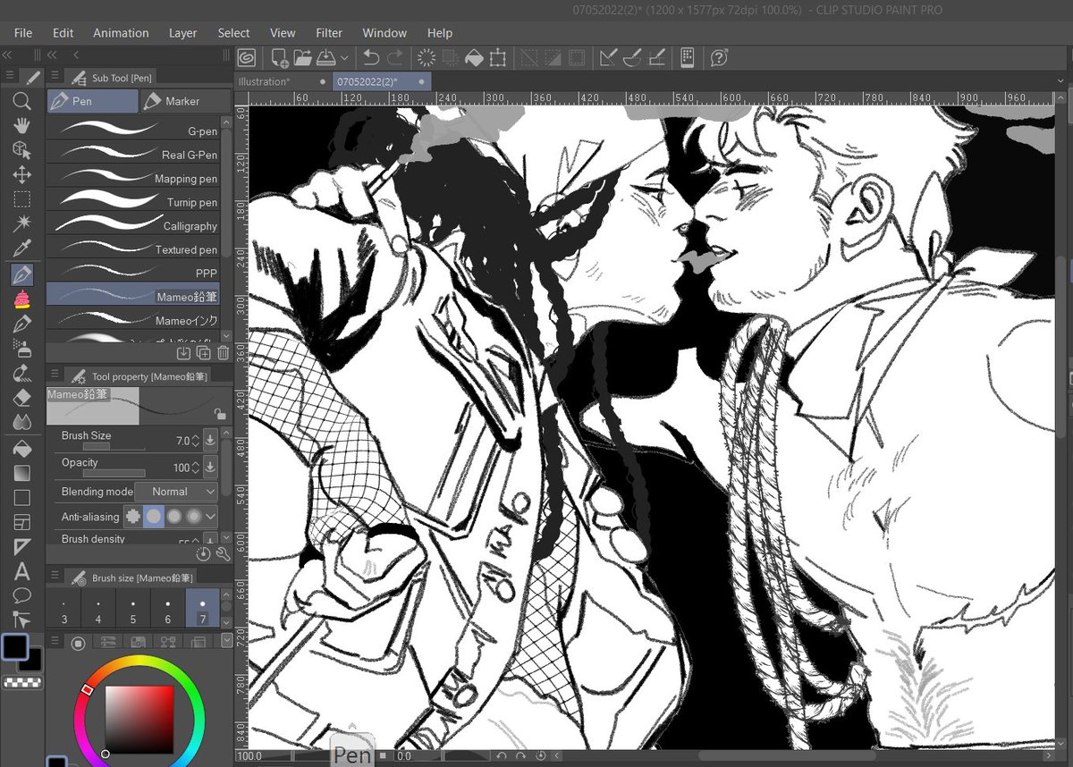
Task: Expand color palette tabs arrow
Action: [226, 641]
